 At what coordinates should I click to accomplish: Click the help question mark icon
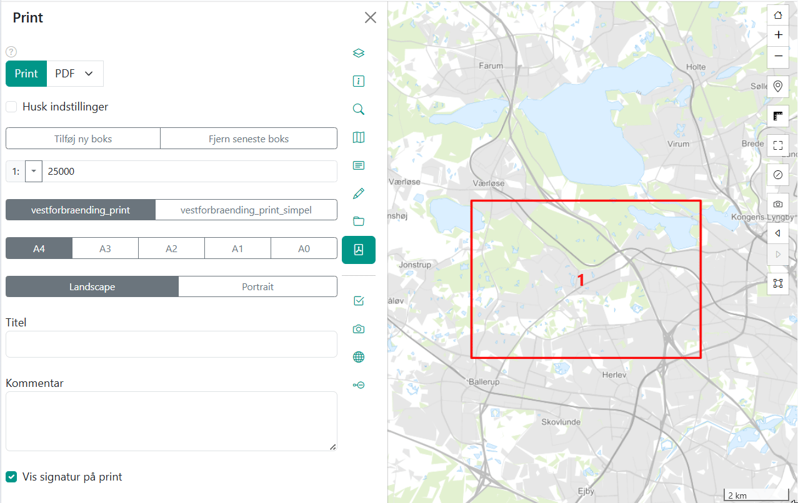pos(11,52)
